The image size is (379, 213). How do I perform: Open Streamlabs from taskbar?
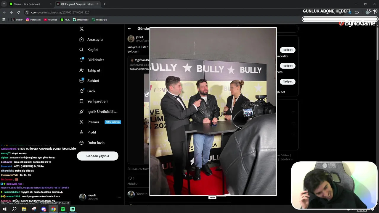click(x=73, y=209)
